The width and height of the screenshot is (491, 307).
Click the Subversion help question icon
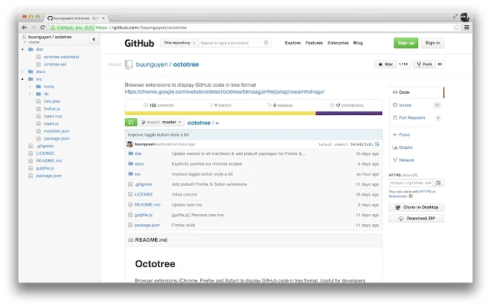[410, 196]
